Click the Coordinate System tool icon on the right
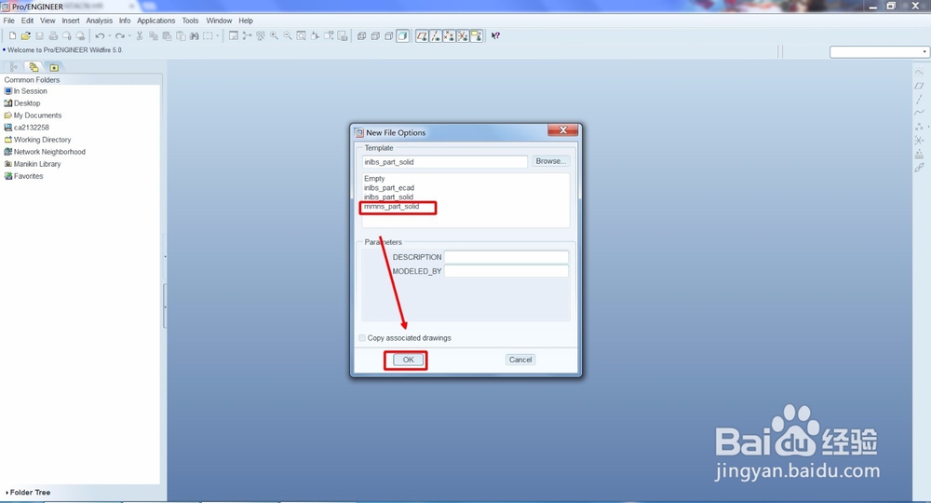Image resolution: width=931 pixels, height=503 pixels. (919, 140)
